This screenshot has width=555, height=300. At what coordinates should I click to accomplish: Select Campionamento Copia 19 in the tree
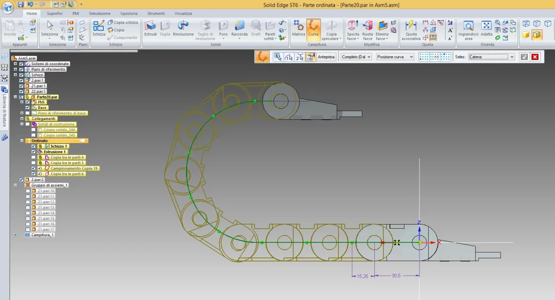pos(74,168)
